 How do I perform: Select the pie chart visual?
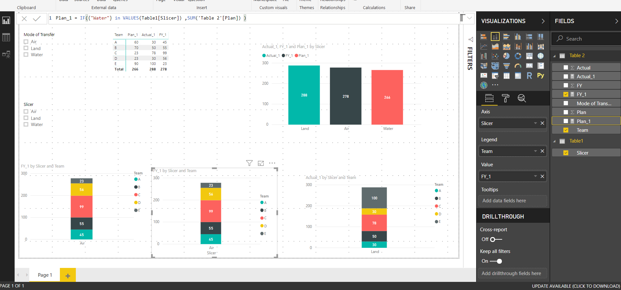pyautogui.click(x=506, y=56)
